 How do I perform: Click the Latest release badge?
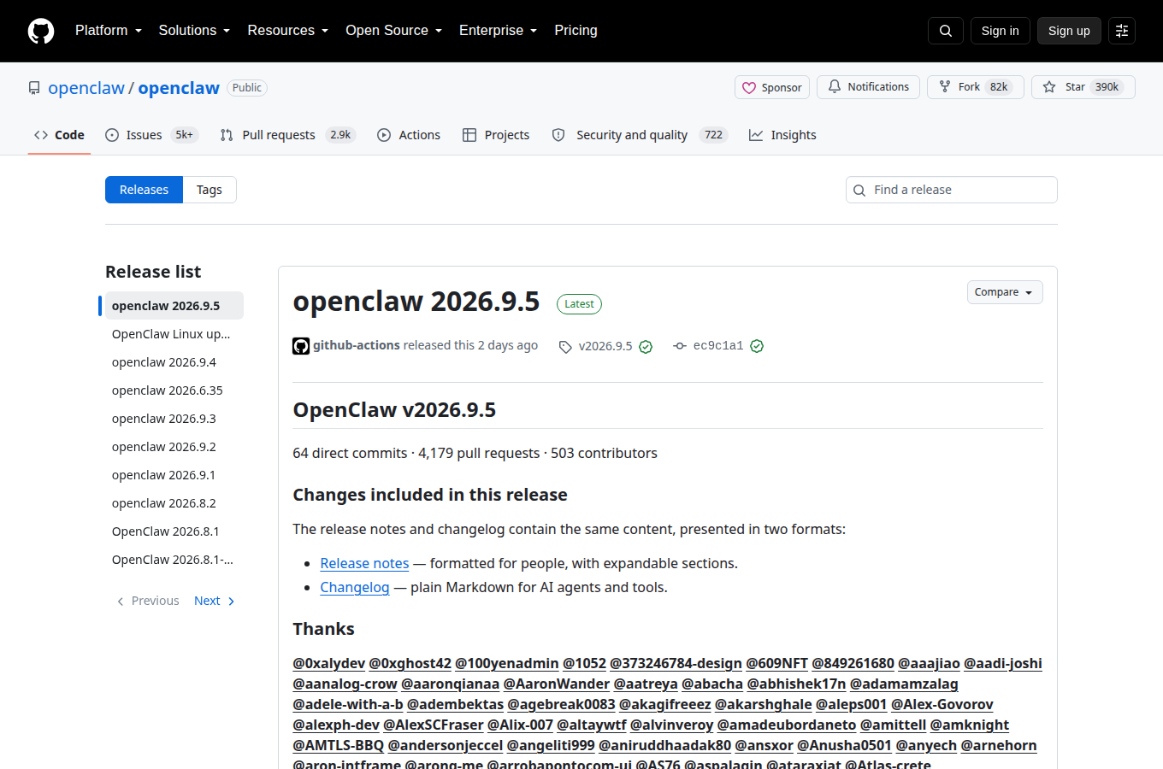580,304
